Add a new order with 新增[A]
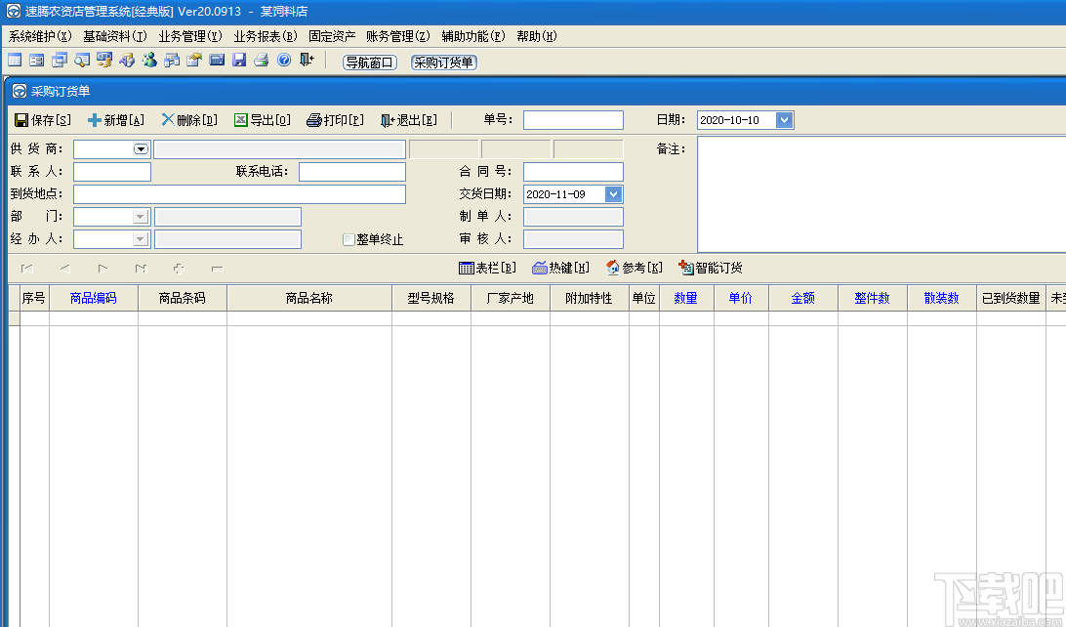This screenshot has width=1066, height=627. (x=115, y=120)
